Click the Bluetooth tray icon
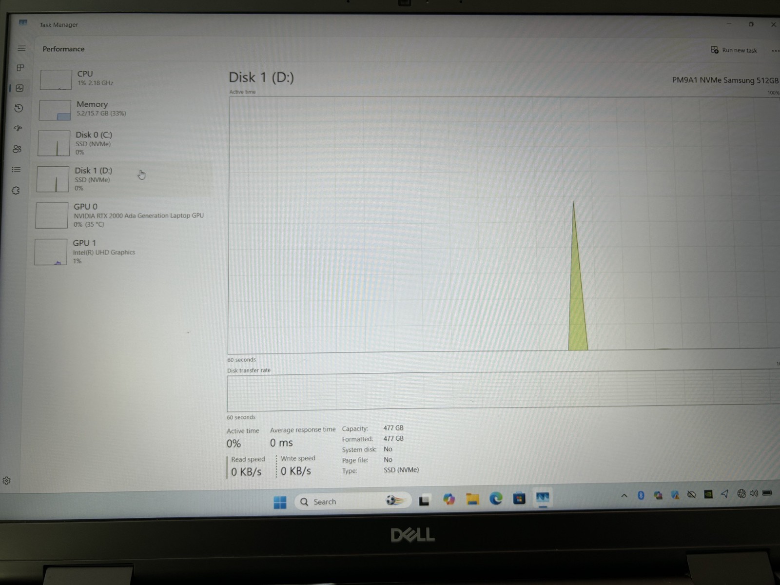780x585 pixels. coord(641,495)
